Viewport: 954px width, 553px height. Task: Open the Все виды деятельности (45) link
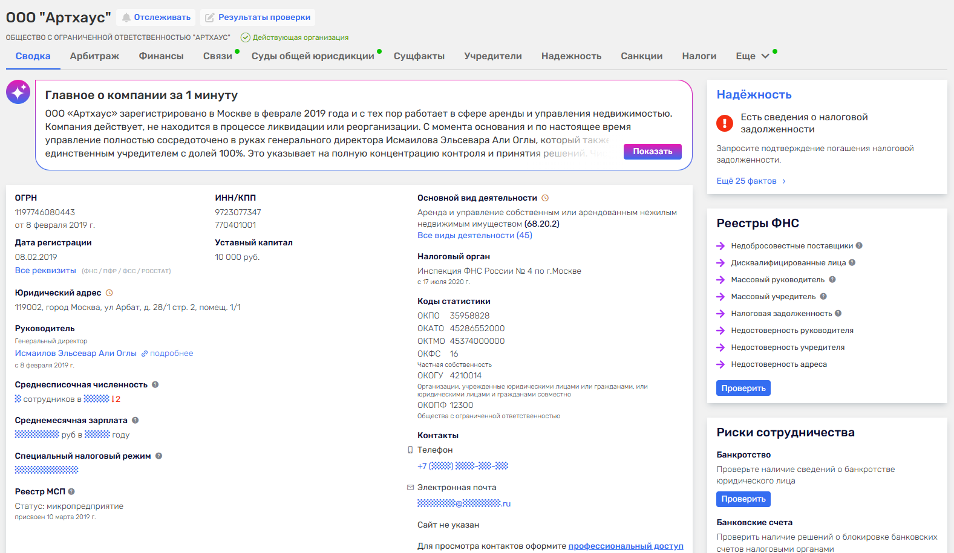pos(475,235)
